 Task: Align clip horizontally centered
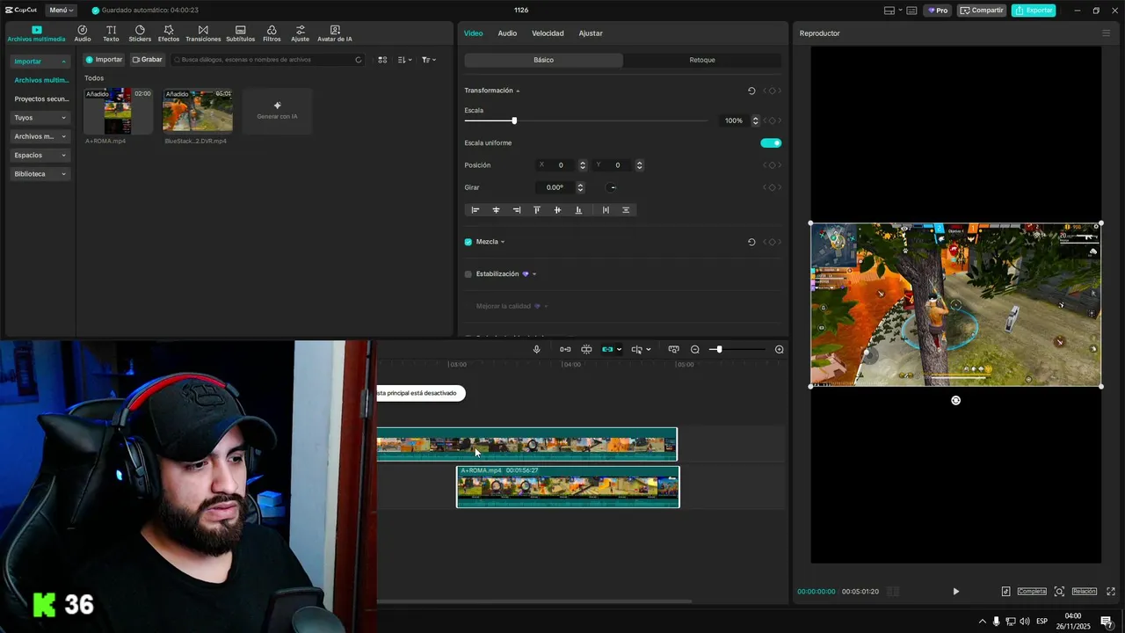496,210
